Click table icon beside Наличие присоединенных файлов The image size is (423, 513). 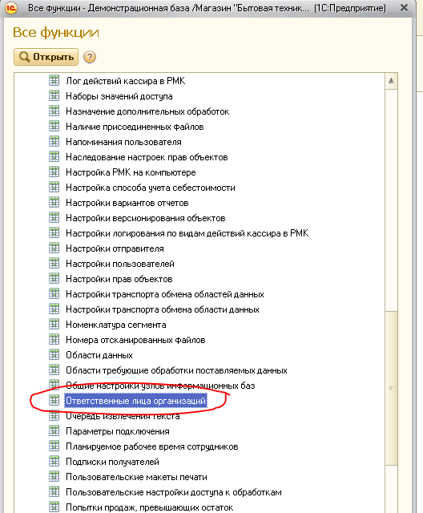54,127
